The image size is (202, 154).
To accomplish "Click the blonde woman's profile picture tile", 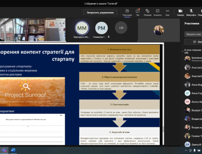I will (159, 30).
